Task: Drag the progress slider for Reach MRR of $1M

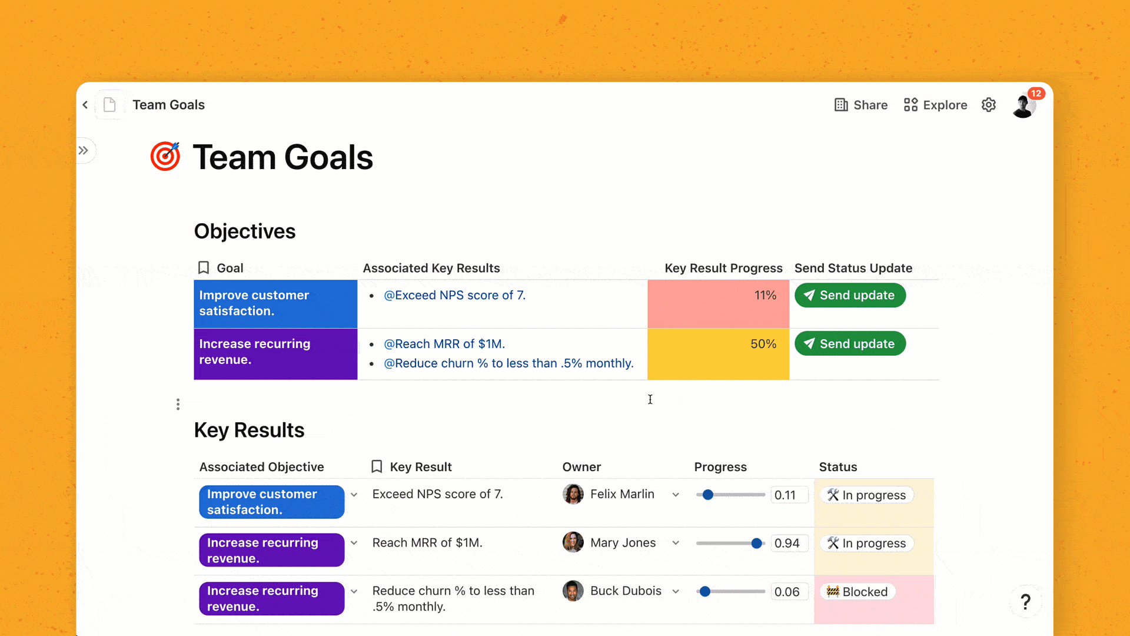Action: [757, 543]
